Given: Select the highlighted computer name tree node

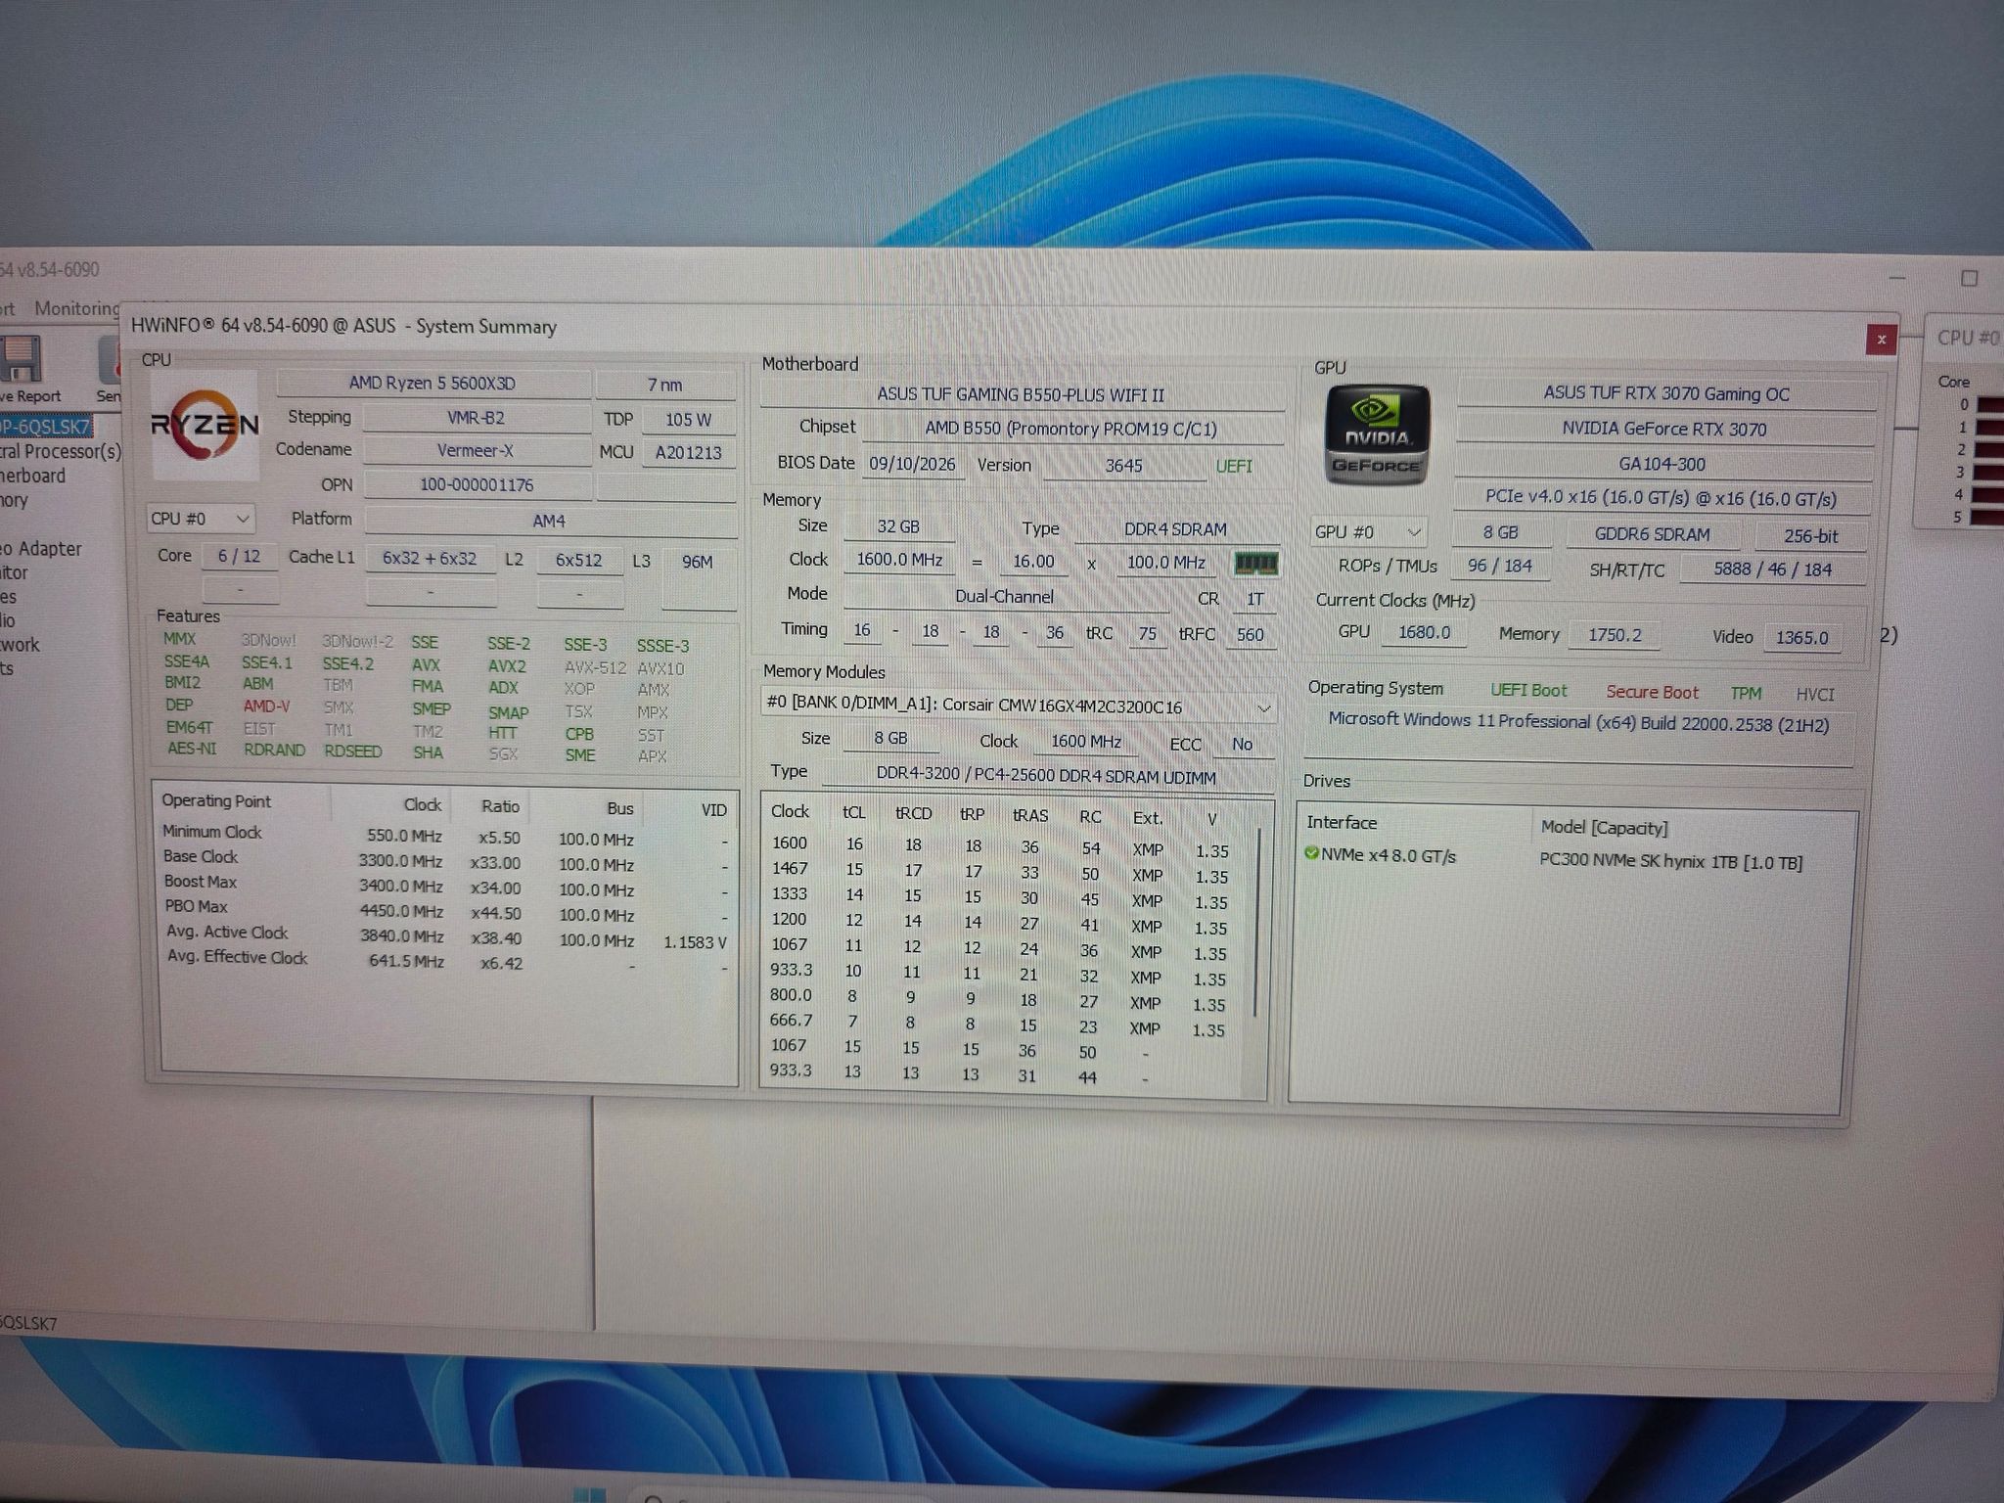Looking at the screenshot, I should pos(45,427).
